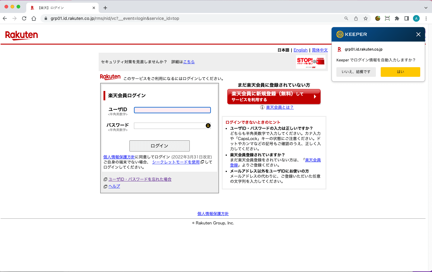Decline autofill with いいえ、結構です
432x272 pixels.
click(356, 72)
